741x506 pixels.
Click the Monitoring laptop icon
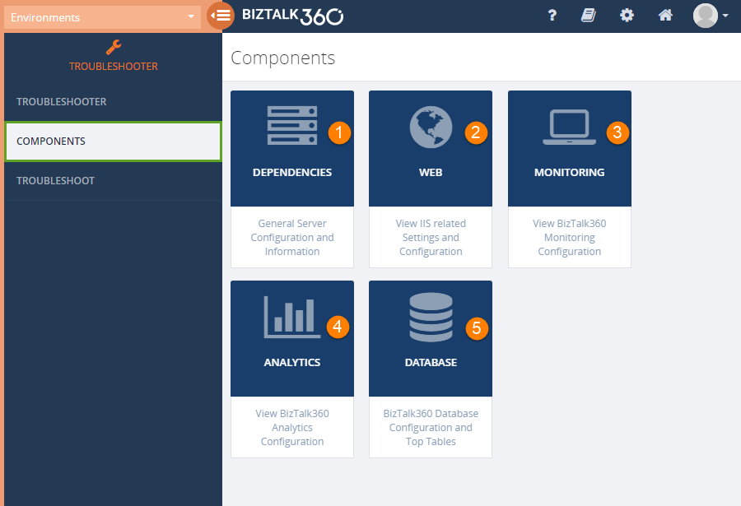pyautogui.click(x=569, y=127)
